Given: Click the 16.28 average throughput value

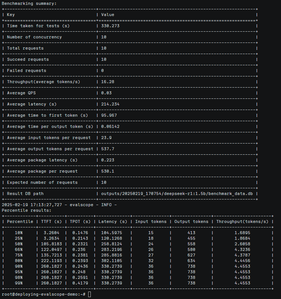Looking at the screenshot, I should (x=107, y=82).
